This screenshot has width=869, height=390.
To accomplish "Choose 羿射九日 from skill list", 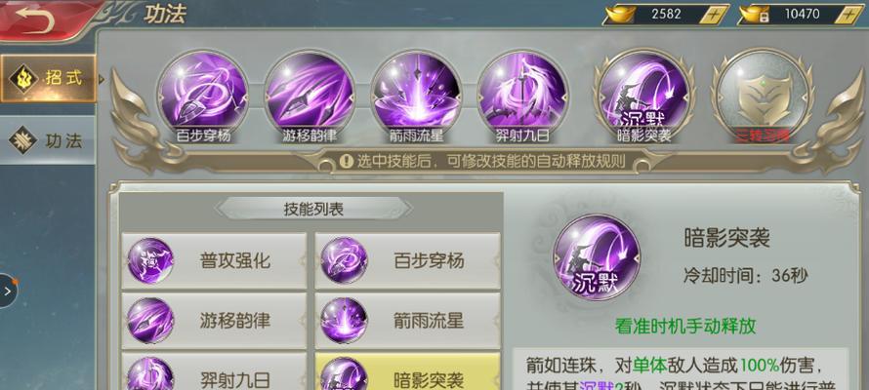I will [x=214, y=371].
